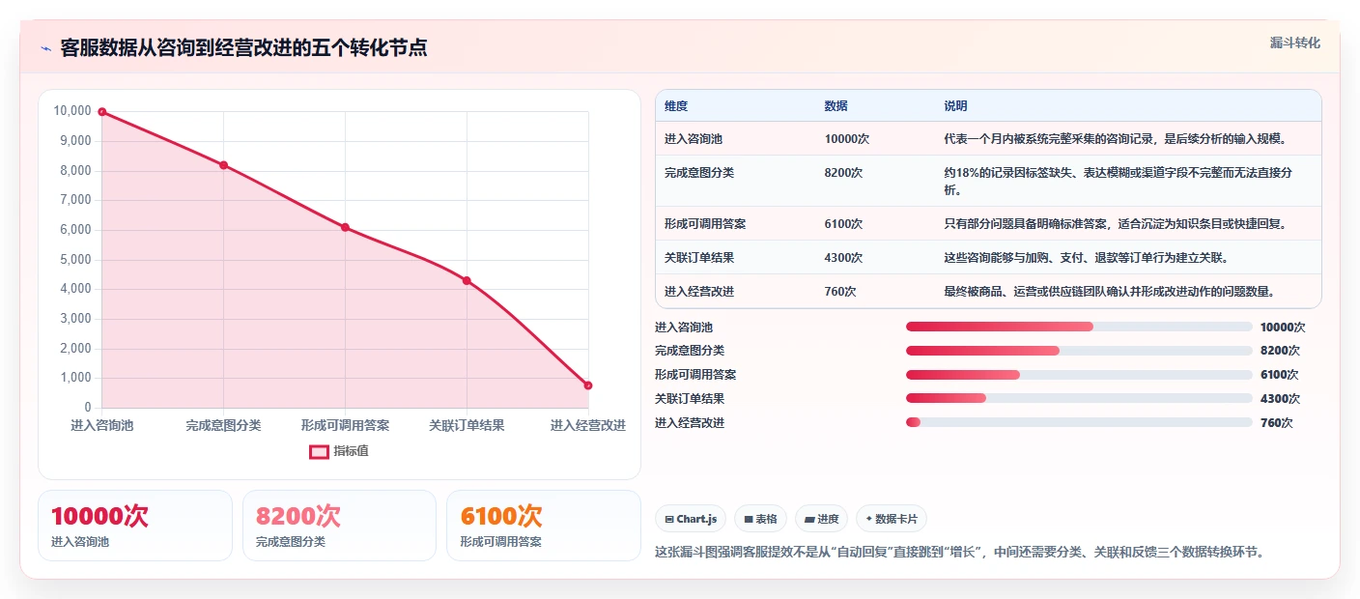The image size is (1360, 599).
Task: Click the description starting 这些咨询能够与加购
Action: coord(1086,258)
